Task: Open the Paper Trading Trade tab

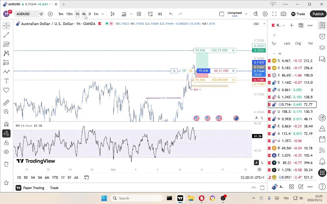Action: (x=54, y=188)
